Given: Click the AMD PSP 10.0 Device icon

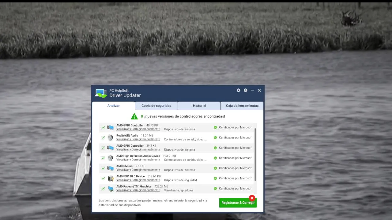Looking at the screenshot, I should click(x=110, y=178).
